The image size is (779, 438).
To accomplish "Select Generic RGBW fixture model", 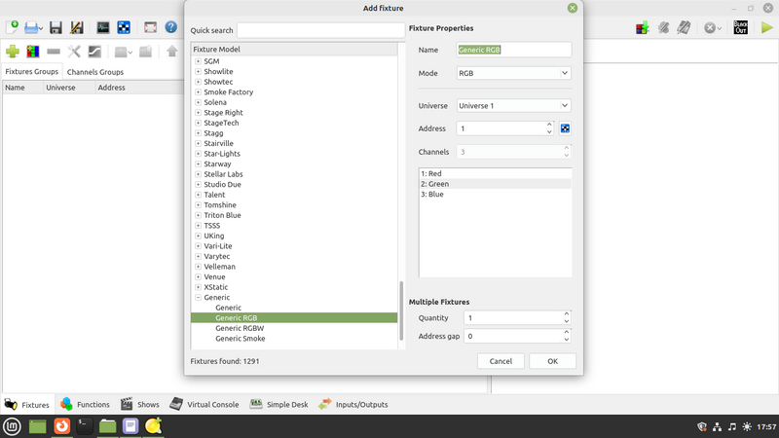I will 240,328.
